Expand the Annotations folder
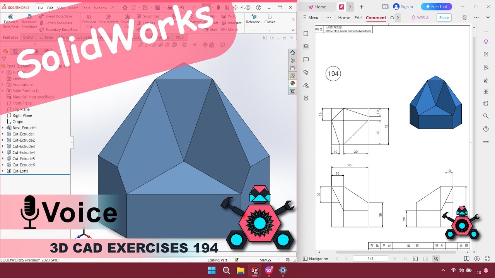The width and height of the screenshot is (495, 278). point(3,85)
